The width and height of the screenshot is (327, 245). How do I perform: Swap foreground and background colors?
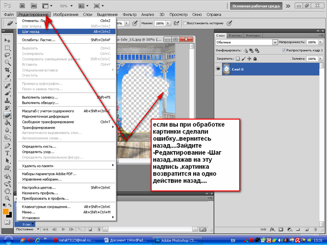[x=10, y=205]
